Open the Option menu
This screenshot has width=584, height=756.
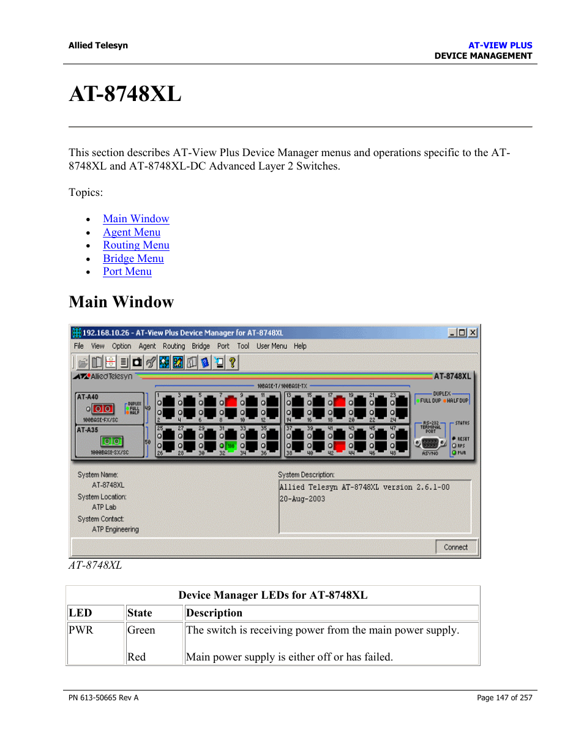pyautogui.click(x=121, y=346)
